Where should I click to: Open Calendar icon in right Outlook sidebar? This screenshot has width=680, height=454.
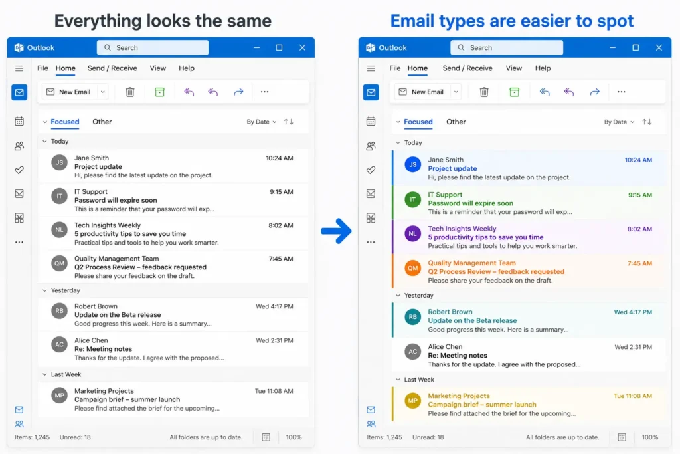[371, 121]
